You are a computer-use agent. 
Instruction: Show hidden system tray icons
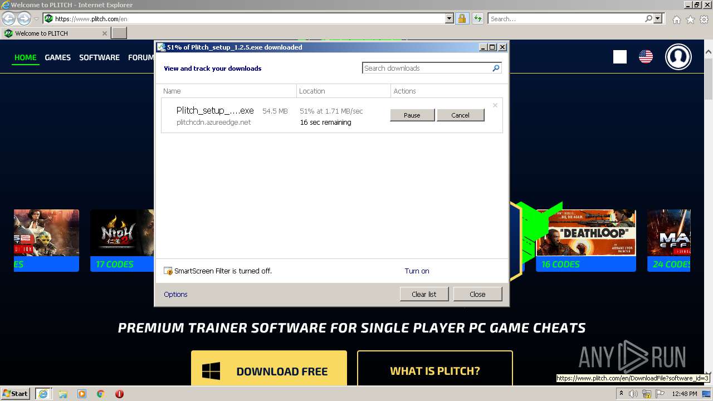[621, 394]
